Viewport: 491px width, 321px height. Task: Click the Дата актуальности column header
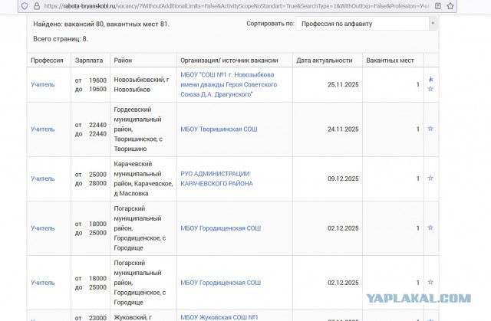point(325,61)
